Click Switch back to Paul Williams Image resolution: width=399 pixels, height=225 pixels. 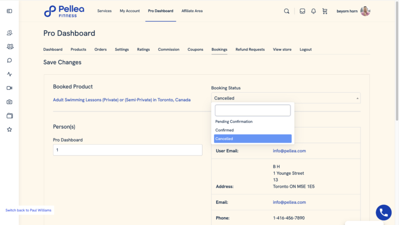click(28, 210)
